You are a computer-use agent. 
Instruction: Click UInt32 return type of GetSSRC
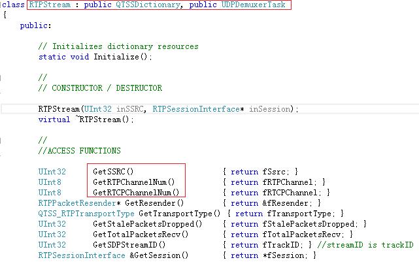pyautogui.click(x=52, y=172)
